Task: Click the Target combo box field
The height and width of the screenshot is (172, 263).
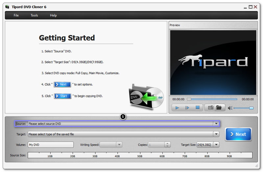Action: click(124, 134)
